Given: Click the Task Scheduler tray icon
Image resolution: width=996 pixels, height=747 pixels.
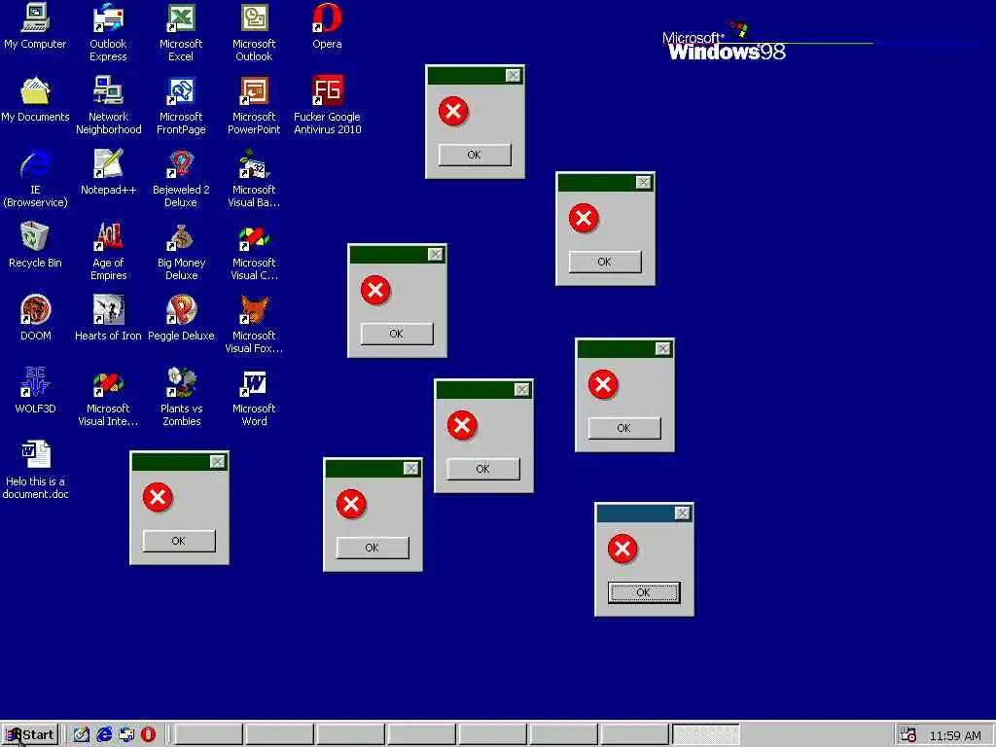Looking at the screenshot, I should tap(908, 735).
